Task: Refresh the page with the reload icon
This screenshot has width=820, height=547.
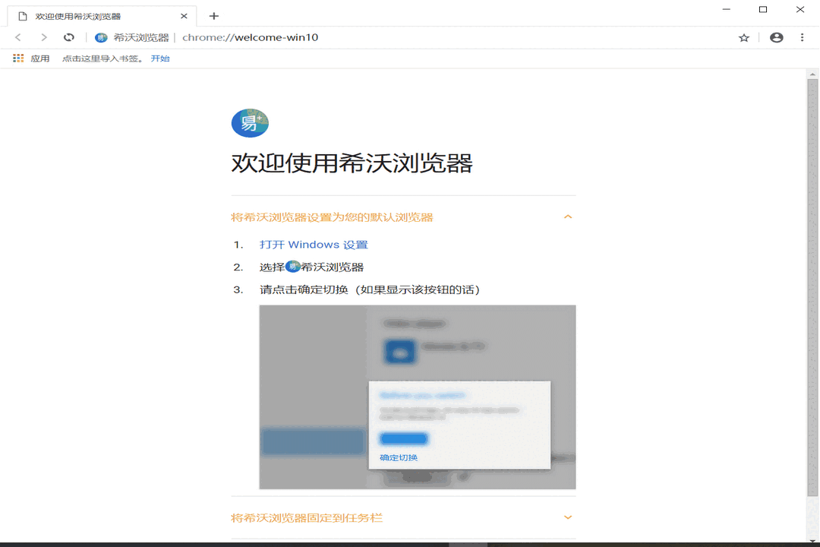Action: tap(69, 36)
